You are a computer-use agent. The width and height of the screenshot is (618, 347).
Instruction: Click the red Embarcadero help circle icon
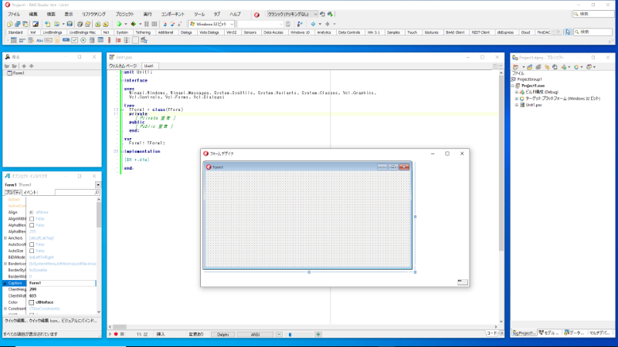[256, 15]
